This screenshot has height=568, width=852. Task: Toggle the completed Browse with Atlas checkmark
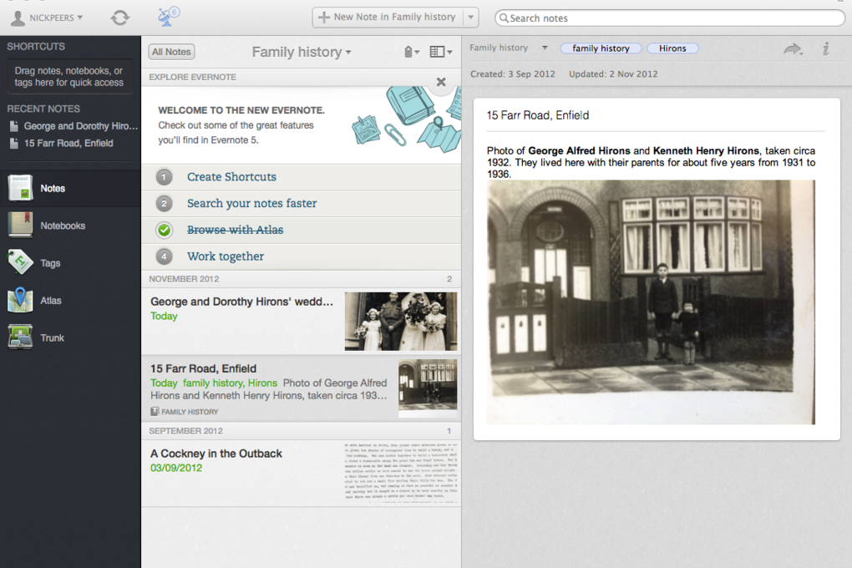pyautogui.click(x=164, y=230)
